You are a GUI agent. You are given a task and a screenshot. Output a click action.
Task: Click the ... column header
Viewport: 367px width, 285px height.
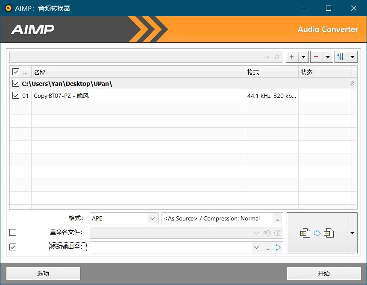pyautogui.click(x=26, y=72)
